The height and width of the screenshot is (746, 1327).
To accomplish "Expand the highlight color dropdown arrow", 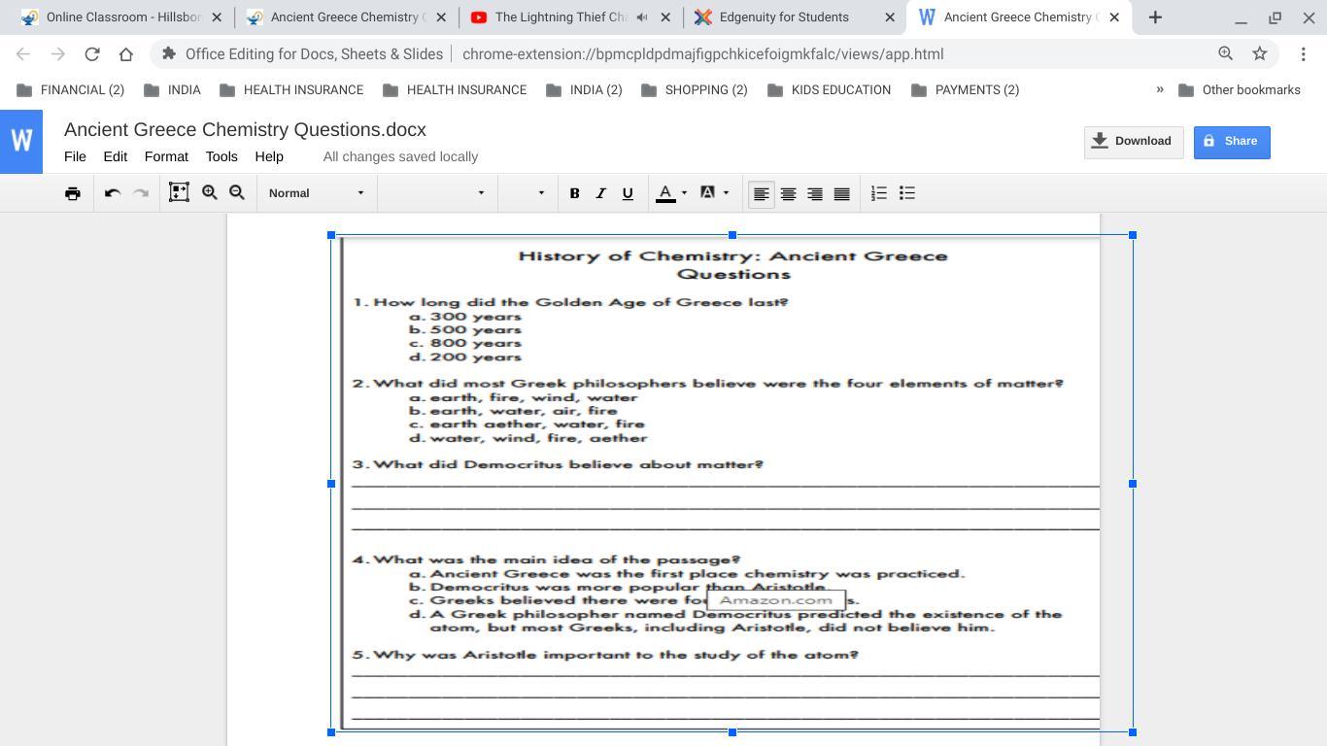I will coord(726,193).
